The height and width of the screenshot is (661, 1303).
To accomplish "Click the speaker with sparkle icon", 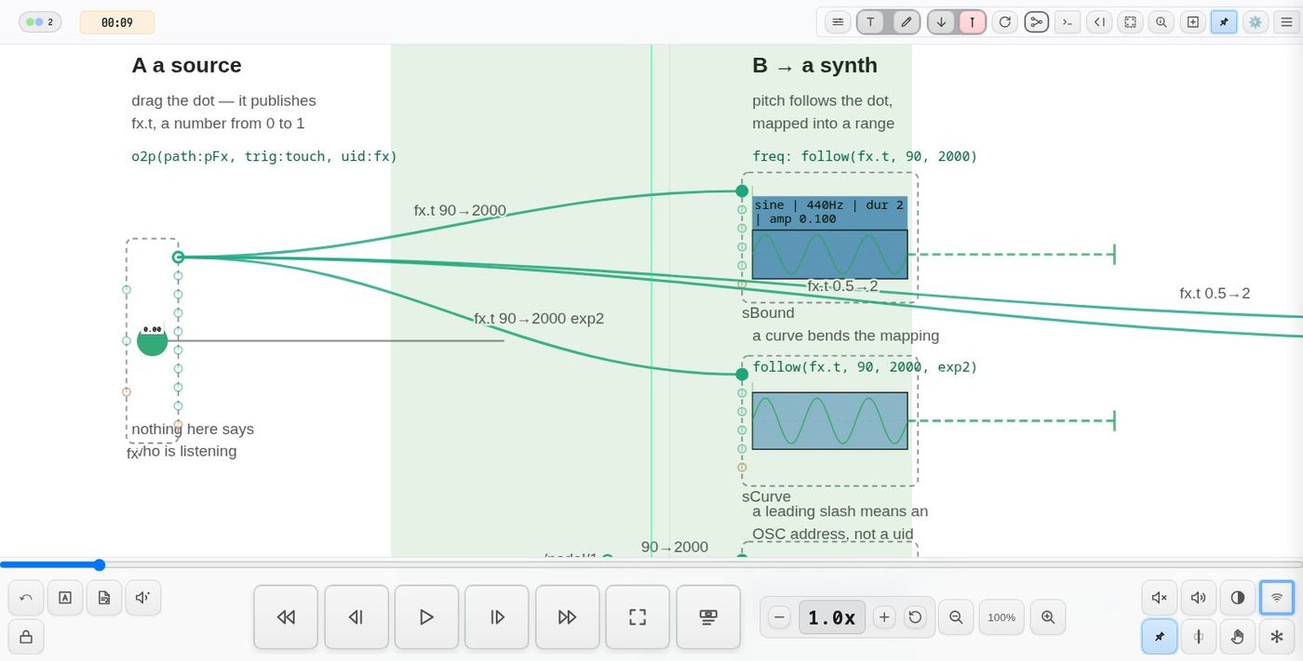I will click(143, 598).
